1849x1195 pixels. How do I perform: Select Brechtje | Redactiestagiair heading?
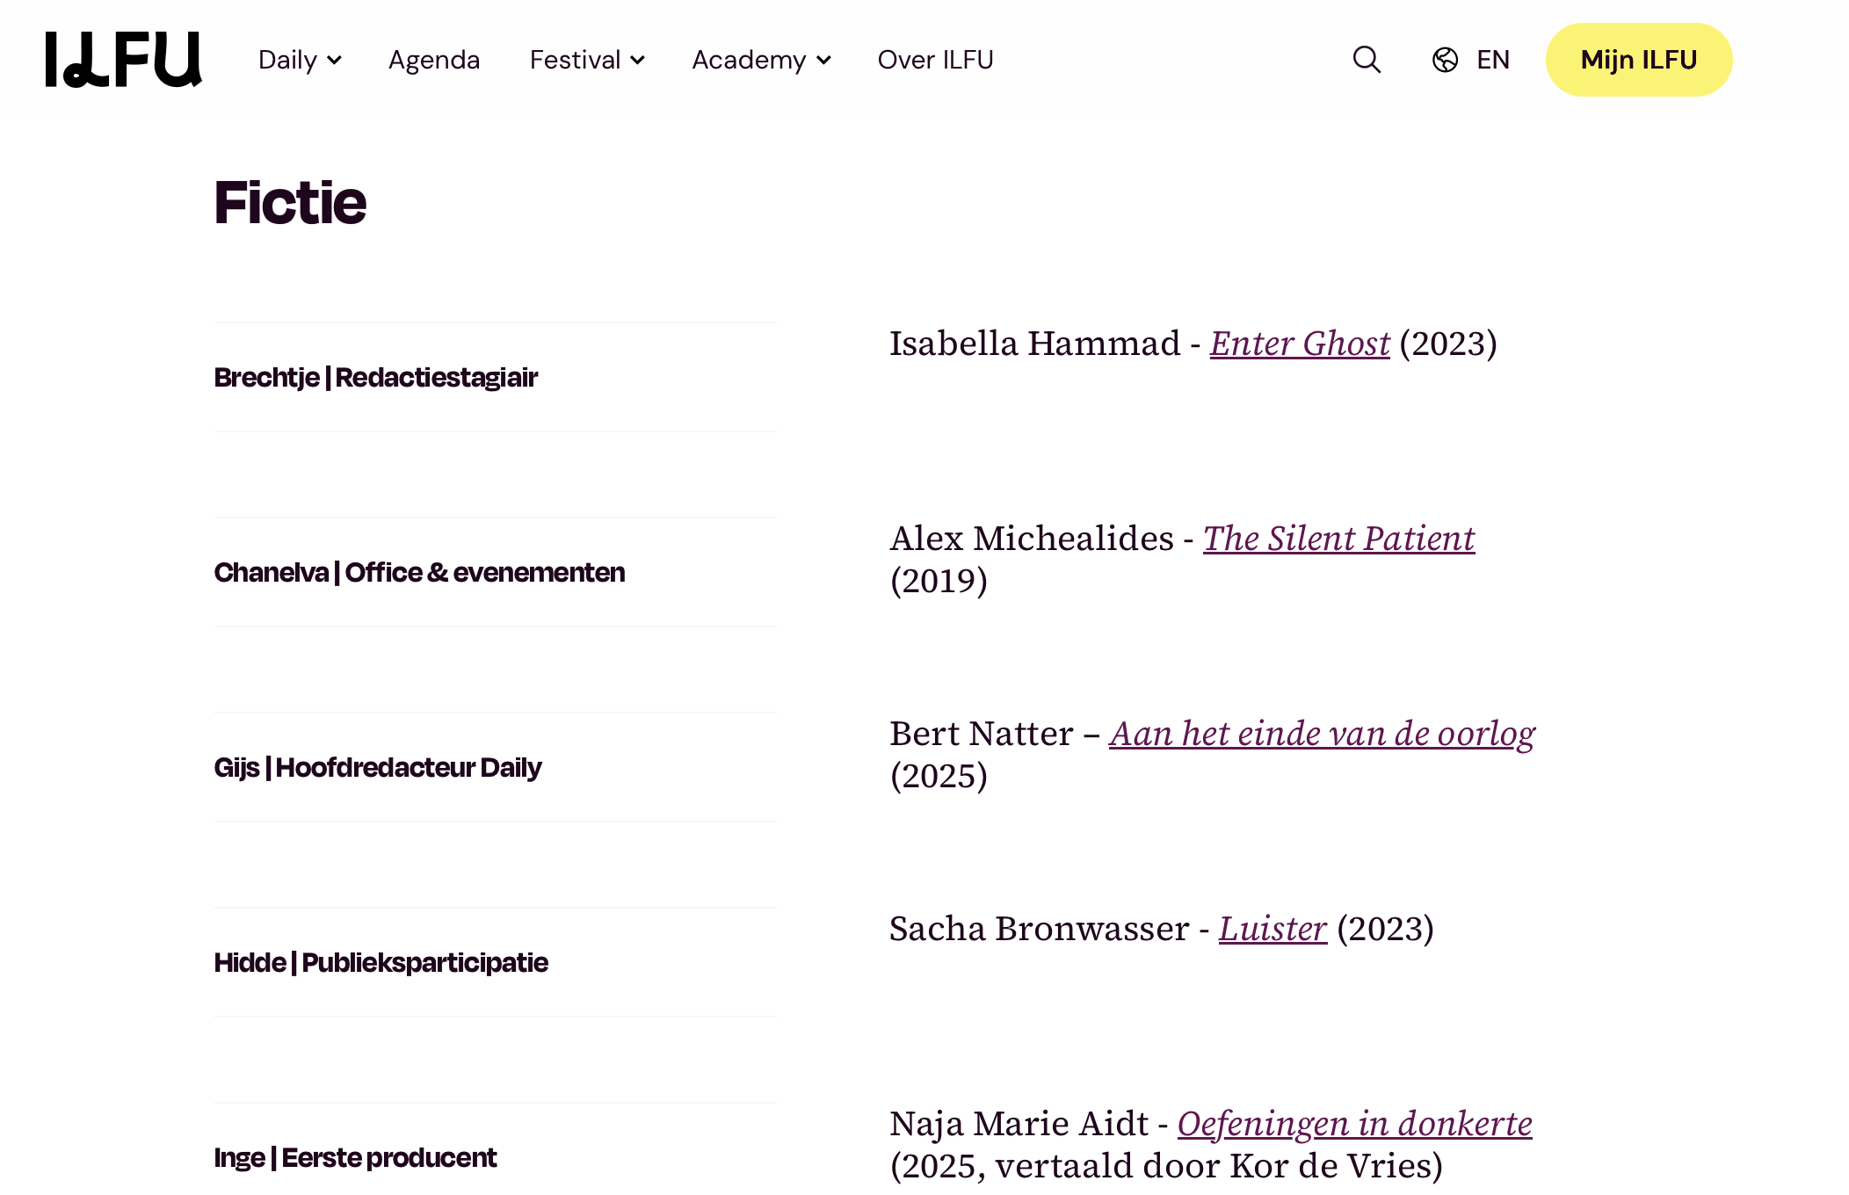[375, 378]
